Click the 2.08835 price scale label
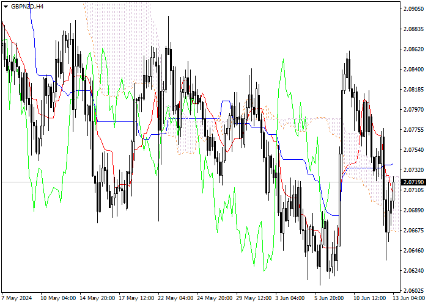 pyautogui.click(x=413, y=29)
